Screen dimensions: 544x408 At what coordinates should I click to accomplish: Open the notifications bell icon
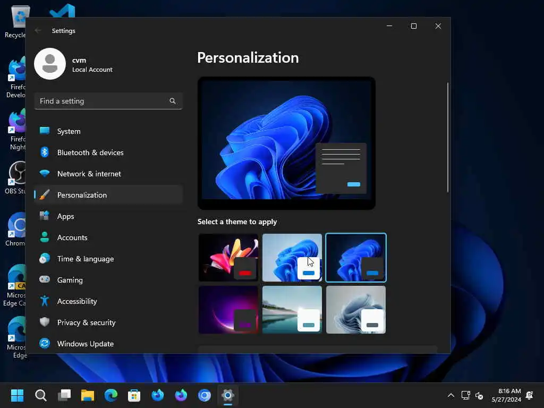pyautogui.click(x=530, y=395)
